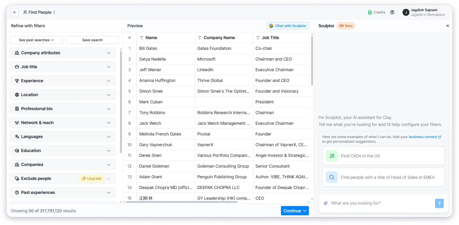Viewport: 459px width, 225px height.
Task: Choose Head of Sales in EMEA suggestion
Action: pyautogui.click(x=383, y=177)
